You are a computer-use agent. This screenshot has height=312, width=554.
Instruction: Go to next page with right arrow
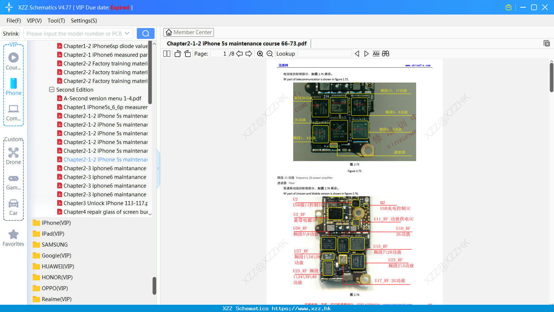(249, 54)
